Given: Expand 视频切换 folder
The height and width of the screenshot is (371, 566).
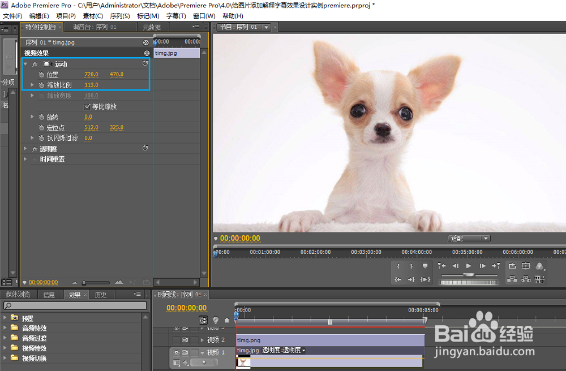Looking at the screenshot, I should [5, 358].
